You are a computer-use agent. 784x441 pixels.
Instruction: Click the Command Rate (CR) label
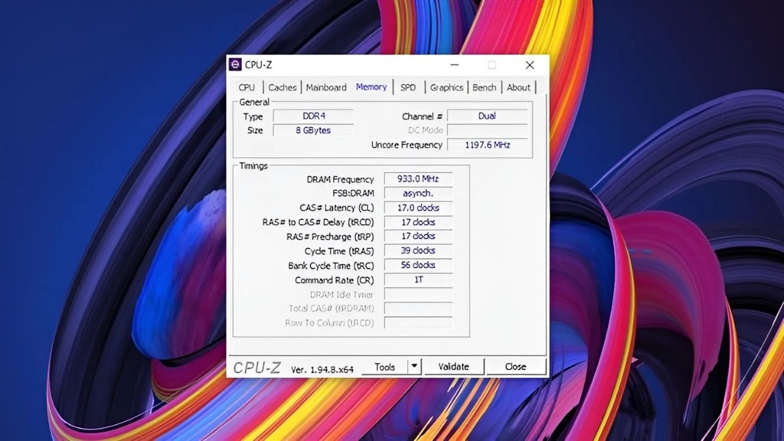(335, 280)
